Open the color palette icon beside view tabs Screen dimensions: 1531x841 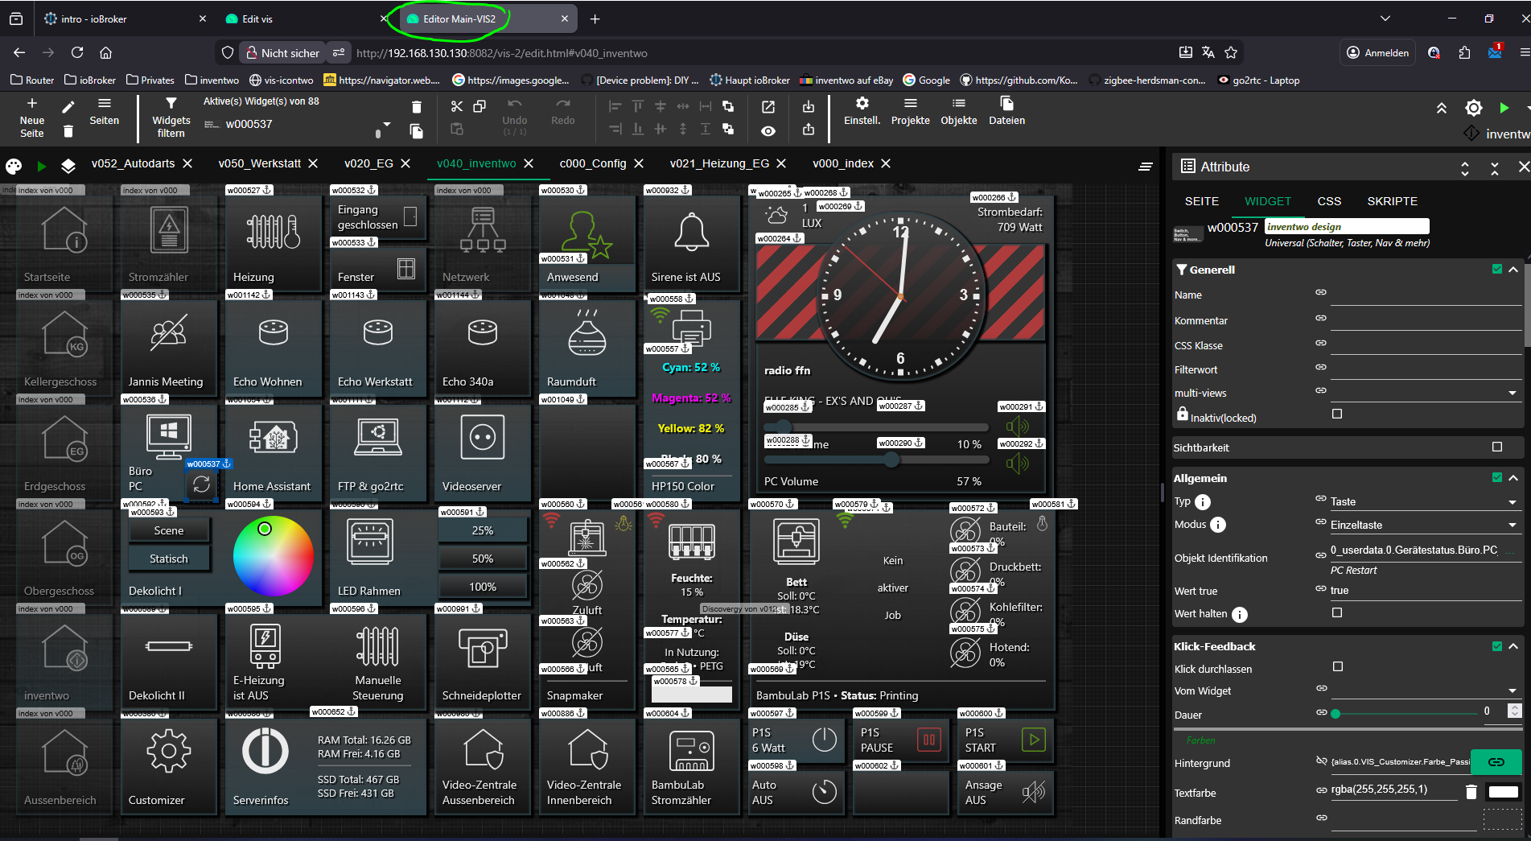[14, 166]
